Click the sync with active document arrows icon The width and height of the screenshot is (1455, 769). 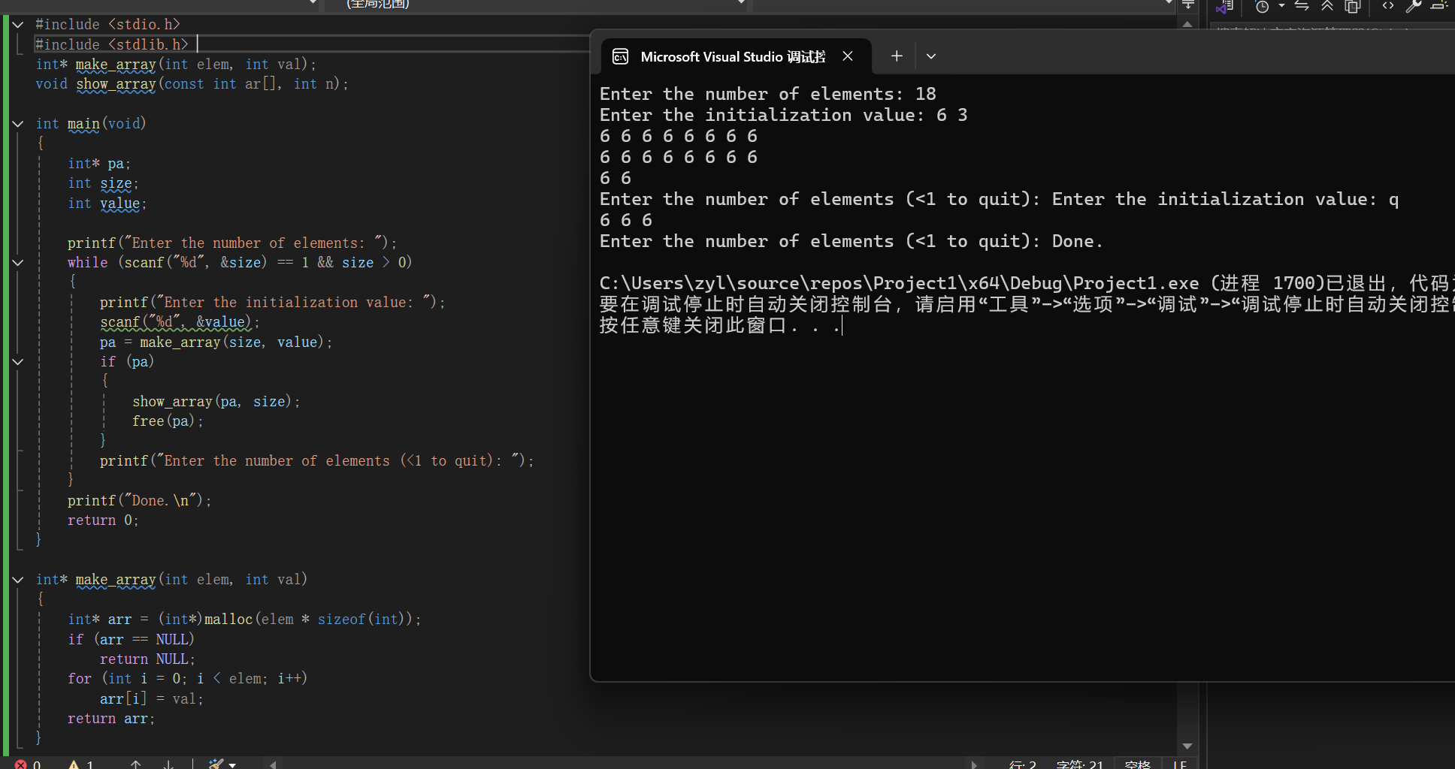click(x=1302, y=6)
